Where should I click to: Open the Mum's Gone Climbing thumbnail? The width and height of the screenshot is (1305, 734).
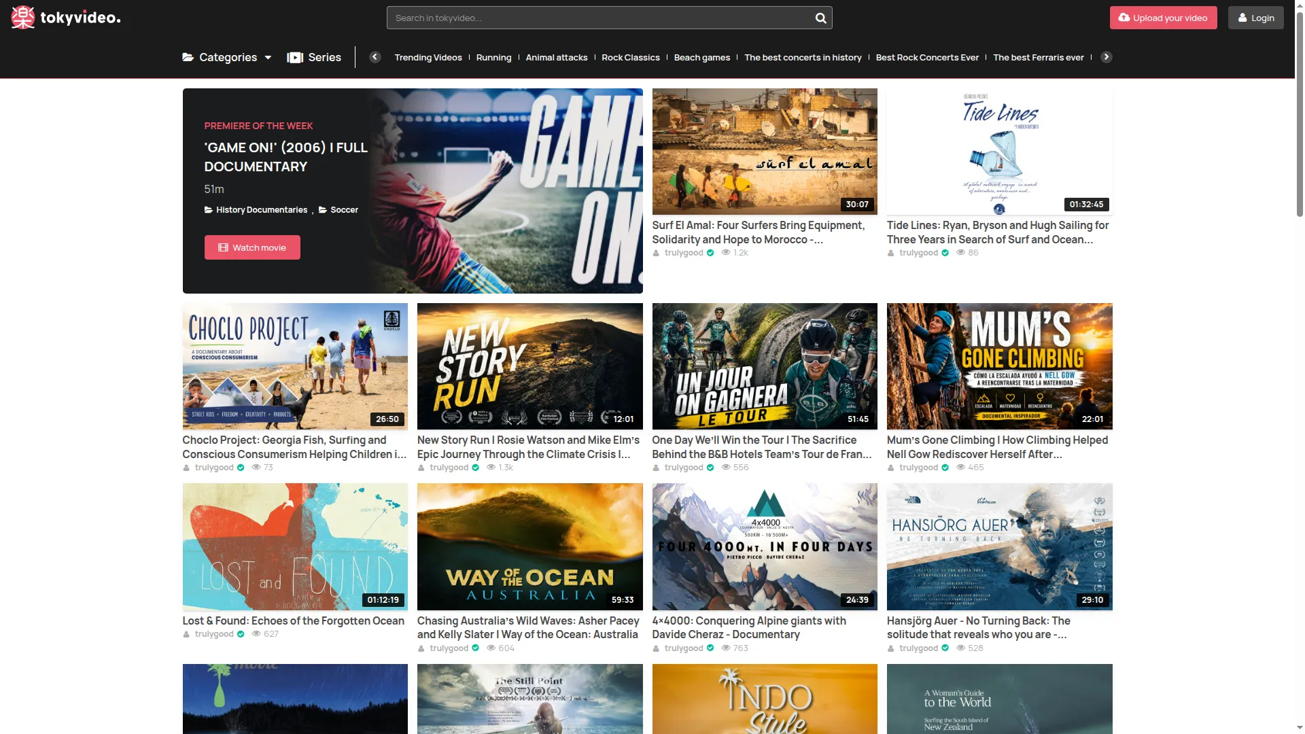pos(999,366)
